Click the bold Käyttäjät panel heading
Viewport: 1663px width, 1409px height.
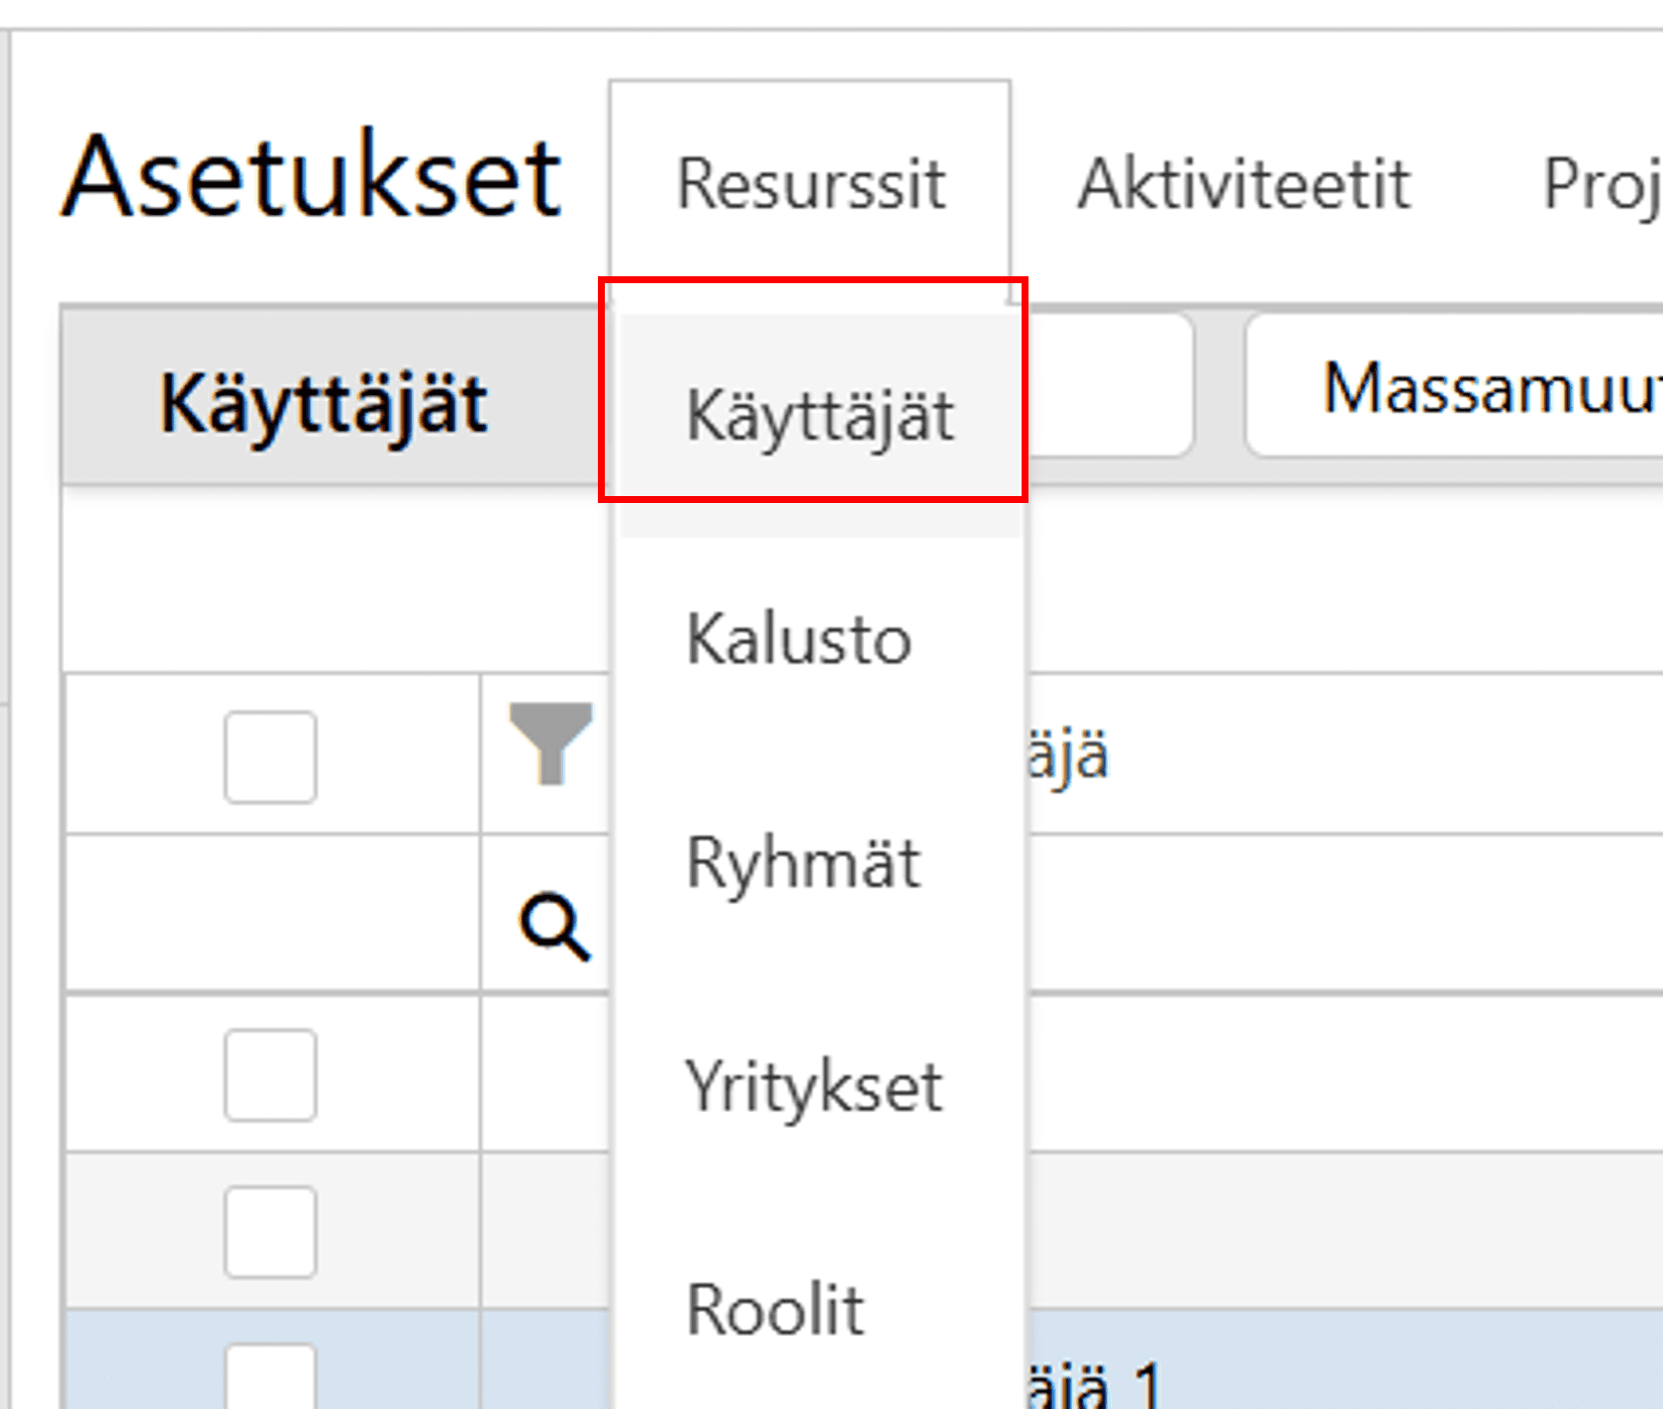pos(324,404)
